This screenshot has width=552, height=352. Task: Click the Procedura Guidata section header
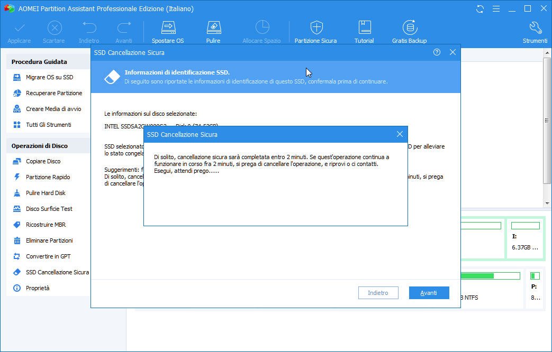pyautogui.click(x=48, y=62)
